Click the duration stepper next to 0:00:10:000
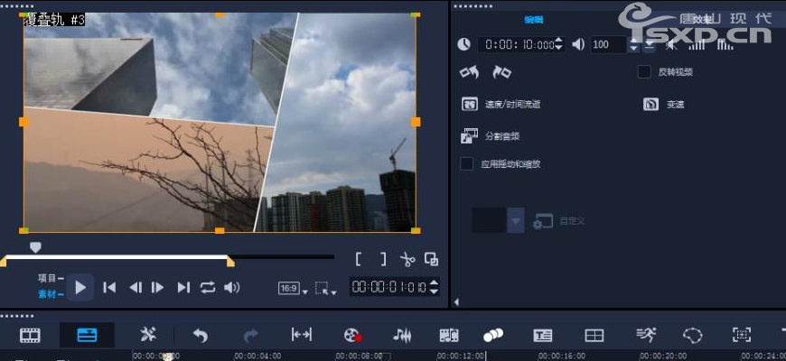This screenshot has width=786, height=361. pos(559,44)
